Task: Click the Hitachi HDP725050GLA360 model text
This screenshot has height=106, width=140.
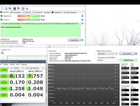Action: click(76, 53)
